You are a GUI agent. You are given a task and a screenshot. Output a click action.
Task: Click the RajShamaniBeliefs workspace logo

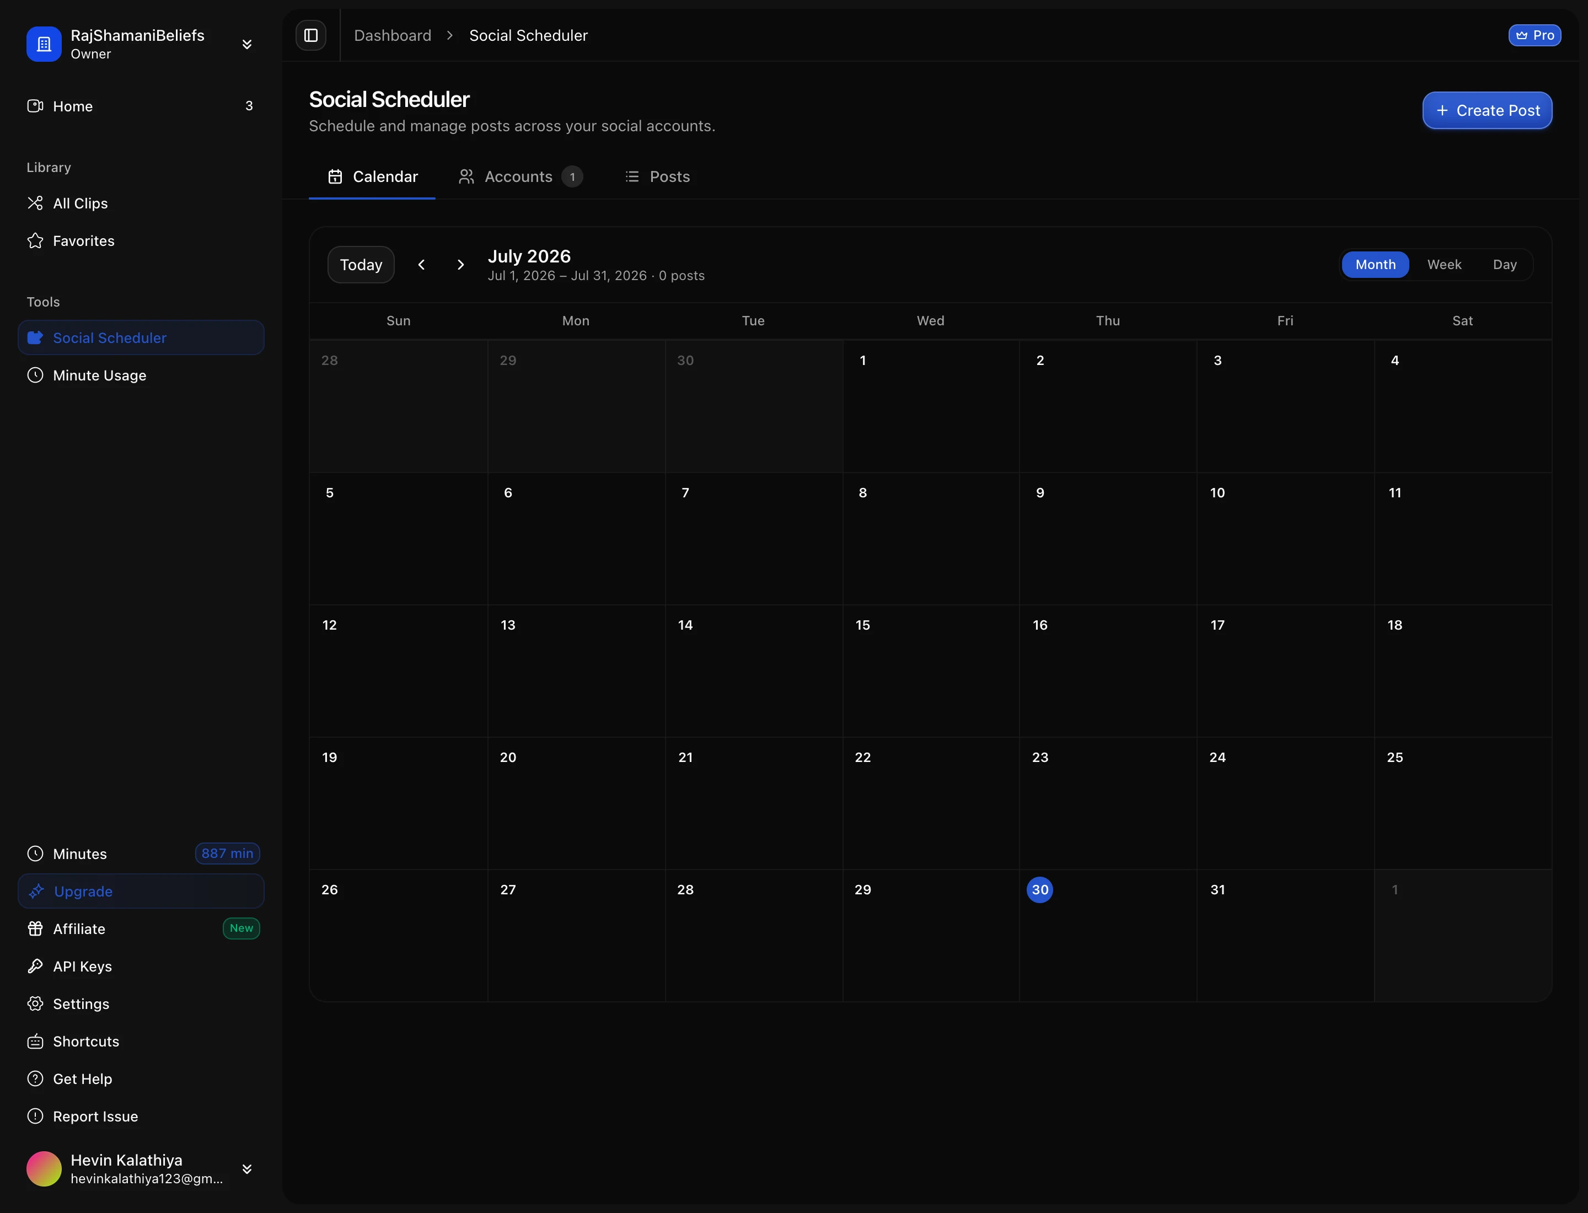point(44,44)
